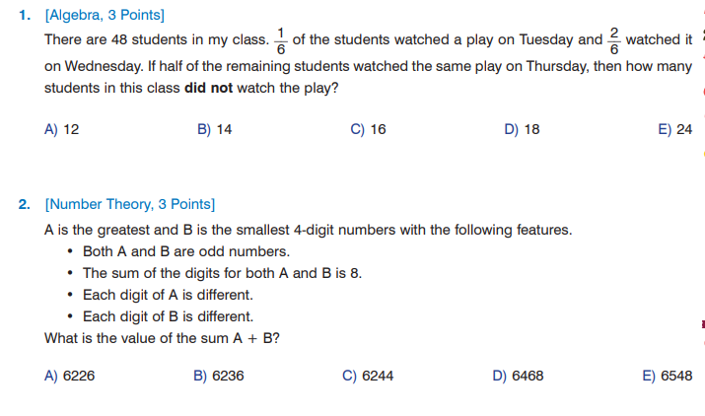
Task: Select answer A) 12 for question 1
Action: [61, 129]
